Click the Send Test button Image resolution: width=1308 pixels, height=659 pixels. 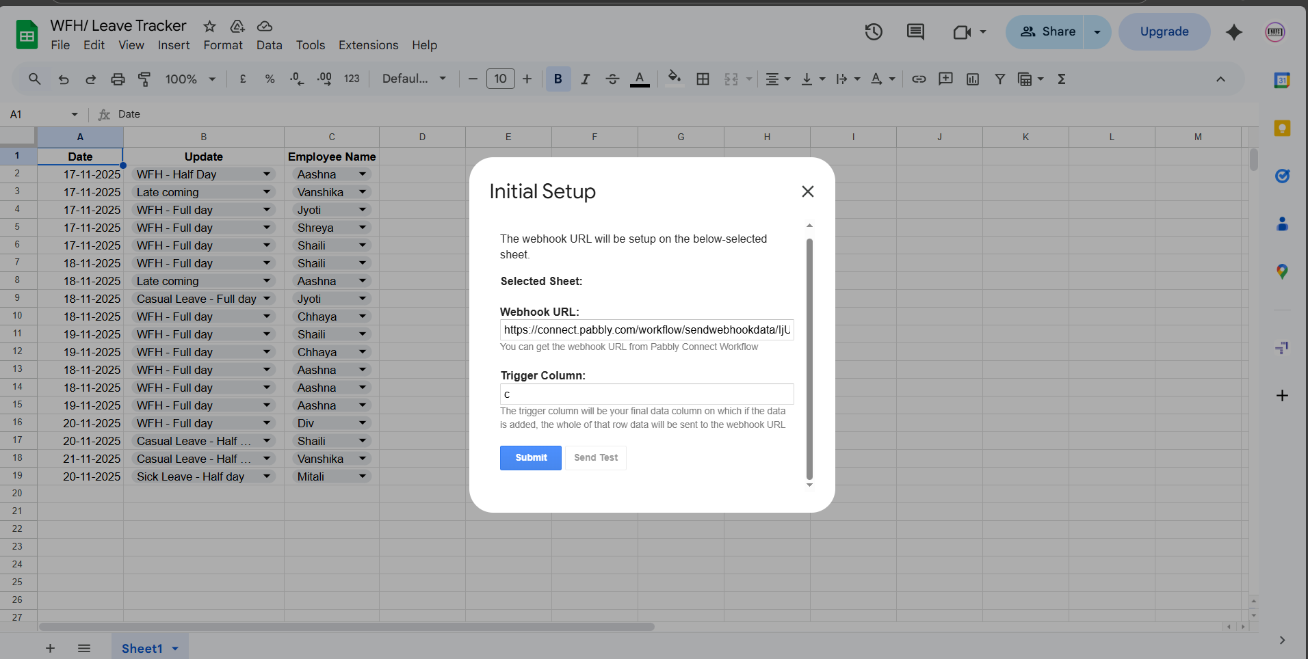coord(595,457)
